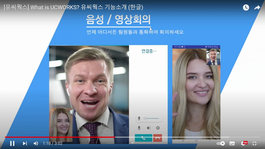Image resolution: width=265 pixels, height=149 pixels.
Task: Skip to the next video
Action: pos(25,144)
